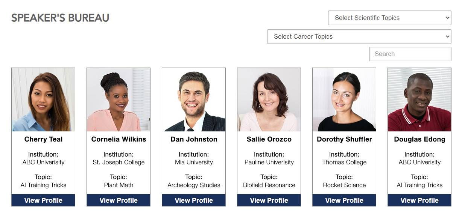Open the Select Scientific Topics dropdown

389,18
